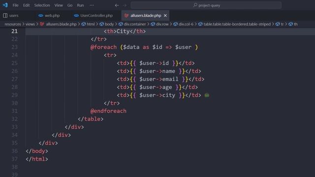Switch to the users tab
The height and width of the screenshot is (177, 315).
(x=14, y=15)
